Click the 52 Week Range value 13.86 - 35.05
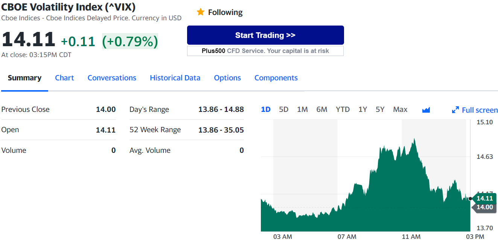498x240 pixels. pos(221,130)
